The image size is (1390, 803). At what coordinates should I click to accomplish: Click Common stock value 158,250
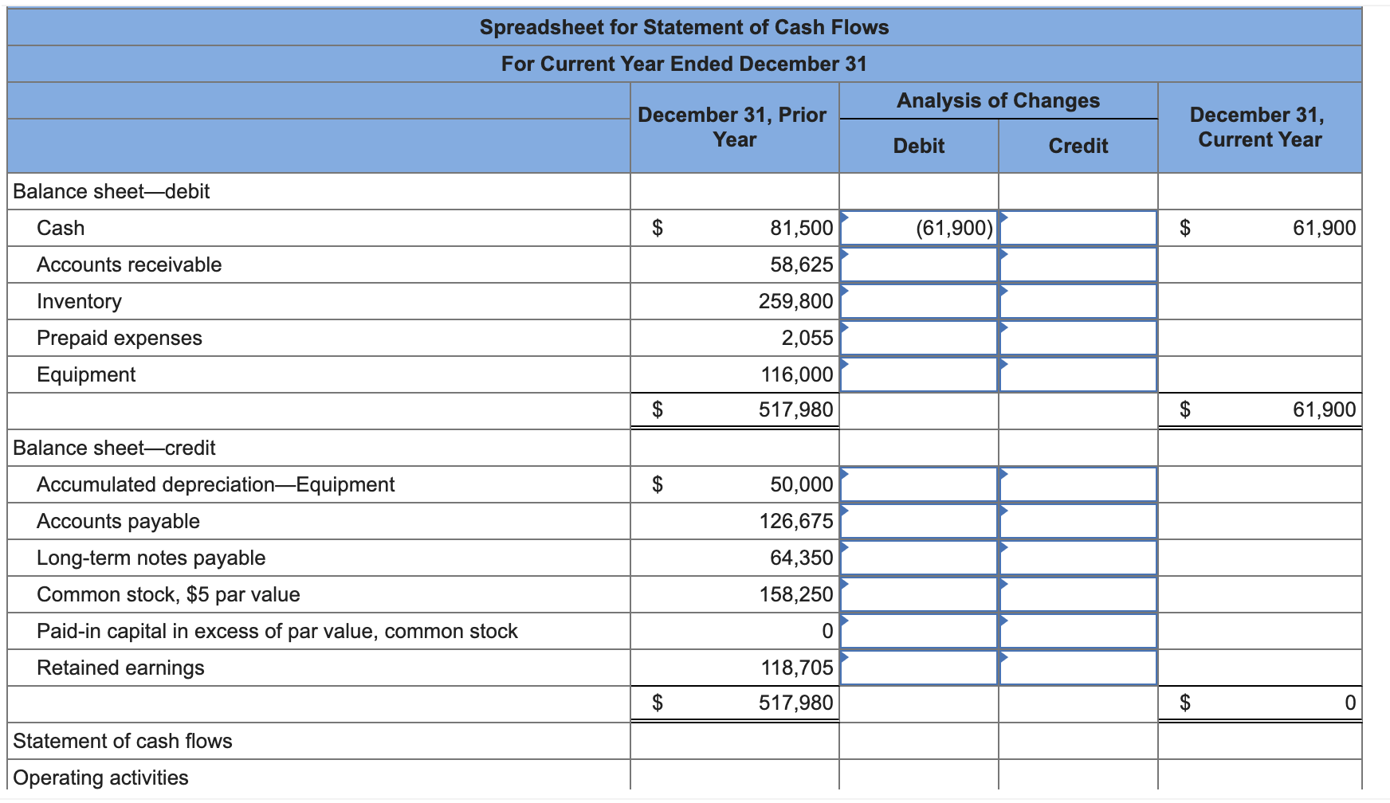[x=795, y=594]
